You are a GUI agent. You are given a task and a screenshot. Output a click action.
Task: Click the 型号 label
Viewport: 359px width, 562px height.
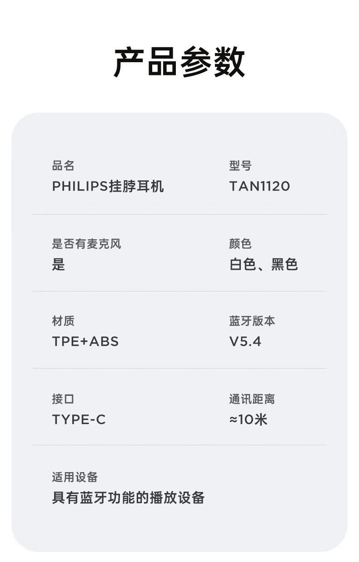click(x=240, y=166)
